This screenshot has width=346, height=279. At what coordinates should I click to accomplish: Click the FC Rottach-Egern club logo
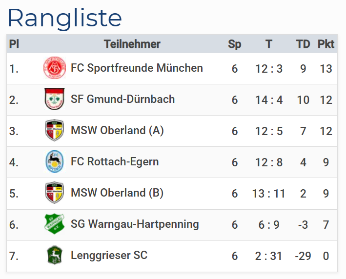(x=54, y=162)
